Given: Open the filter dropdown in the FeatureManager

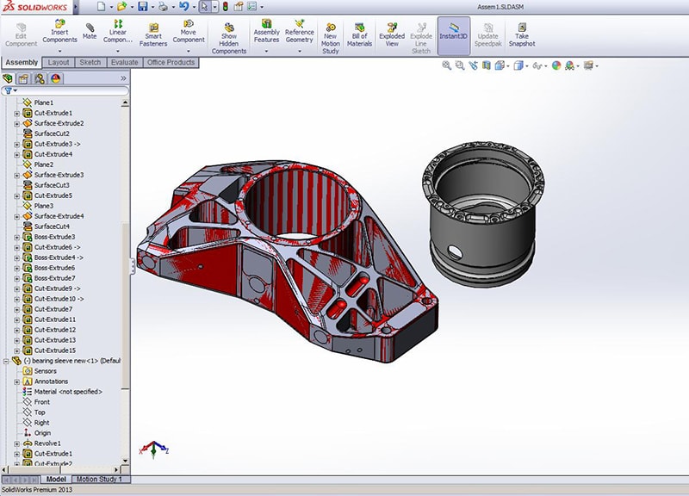Looking at the screenshot, I should pos(14,89).
